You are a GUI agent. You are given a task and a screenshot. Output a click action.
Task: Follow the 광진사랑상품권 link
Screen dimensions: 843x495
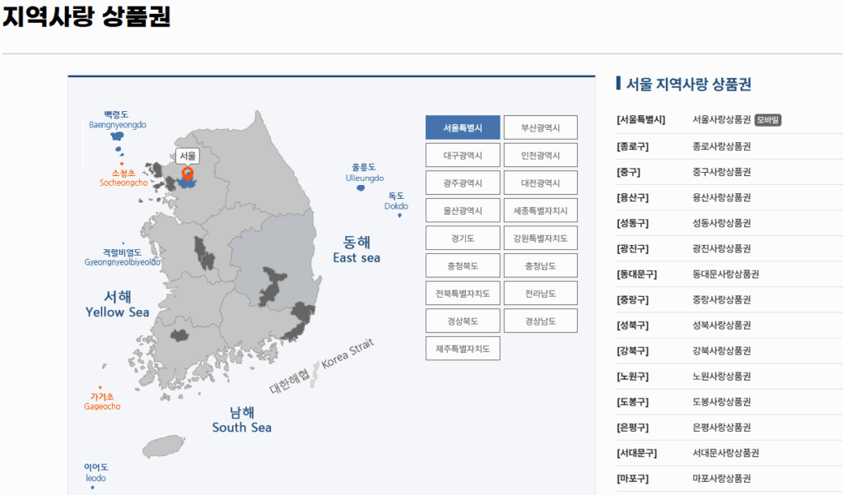tap(721, 248)
